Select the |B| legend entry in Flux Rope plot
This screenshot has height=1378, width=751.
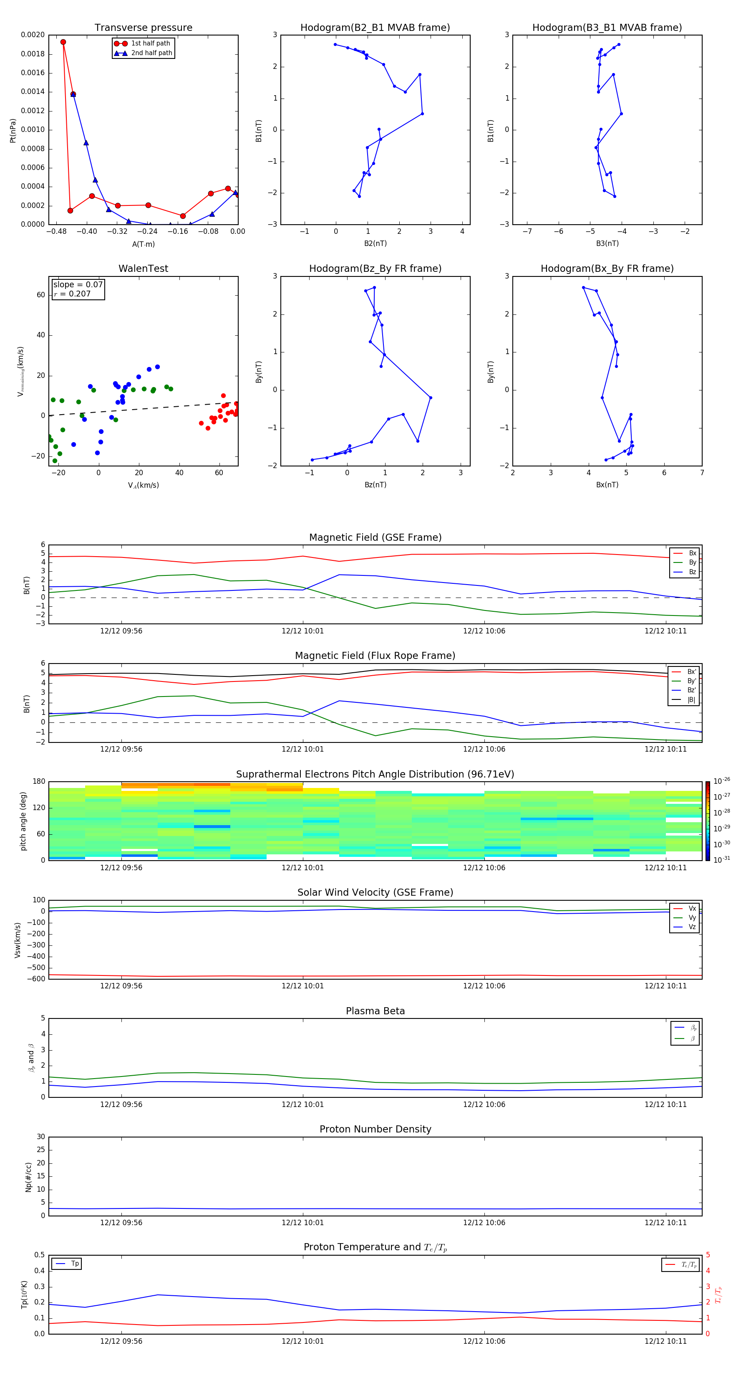click(x=685, y=700)
